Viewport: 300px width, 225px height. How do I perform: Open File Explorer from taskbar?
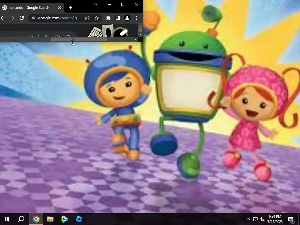coord(50,219)
